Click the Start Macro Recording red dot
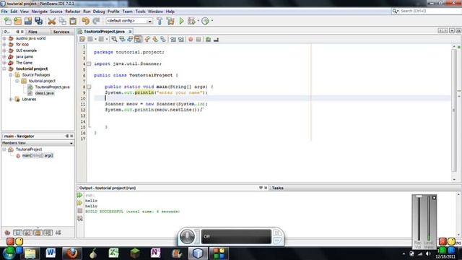This screenshot has width=462, height=260. pyautogui.click(x=191, y=39)
